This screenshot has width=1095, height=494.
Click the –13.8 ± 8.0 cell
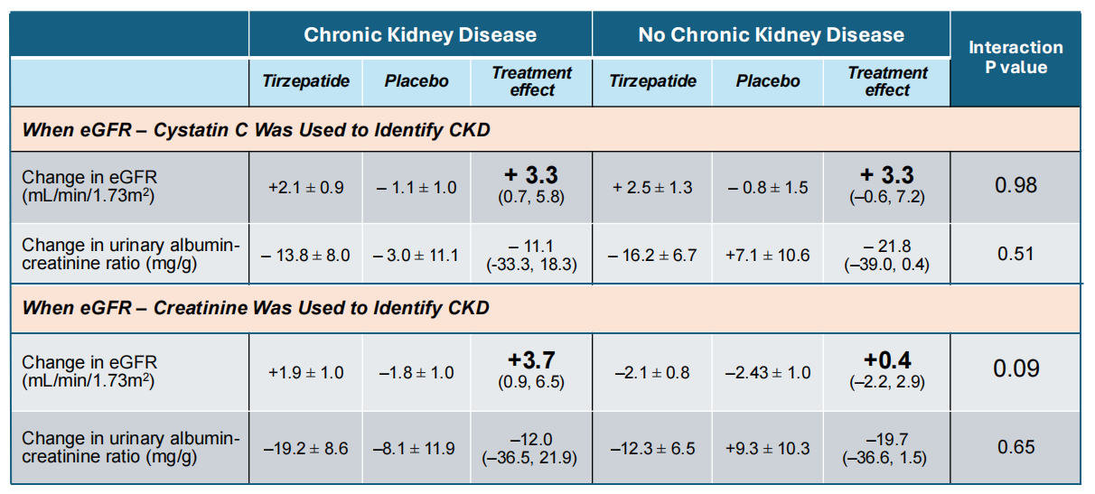coord(305,256)
